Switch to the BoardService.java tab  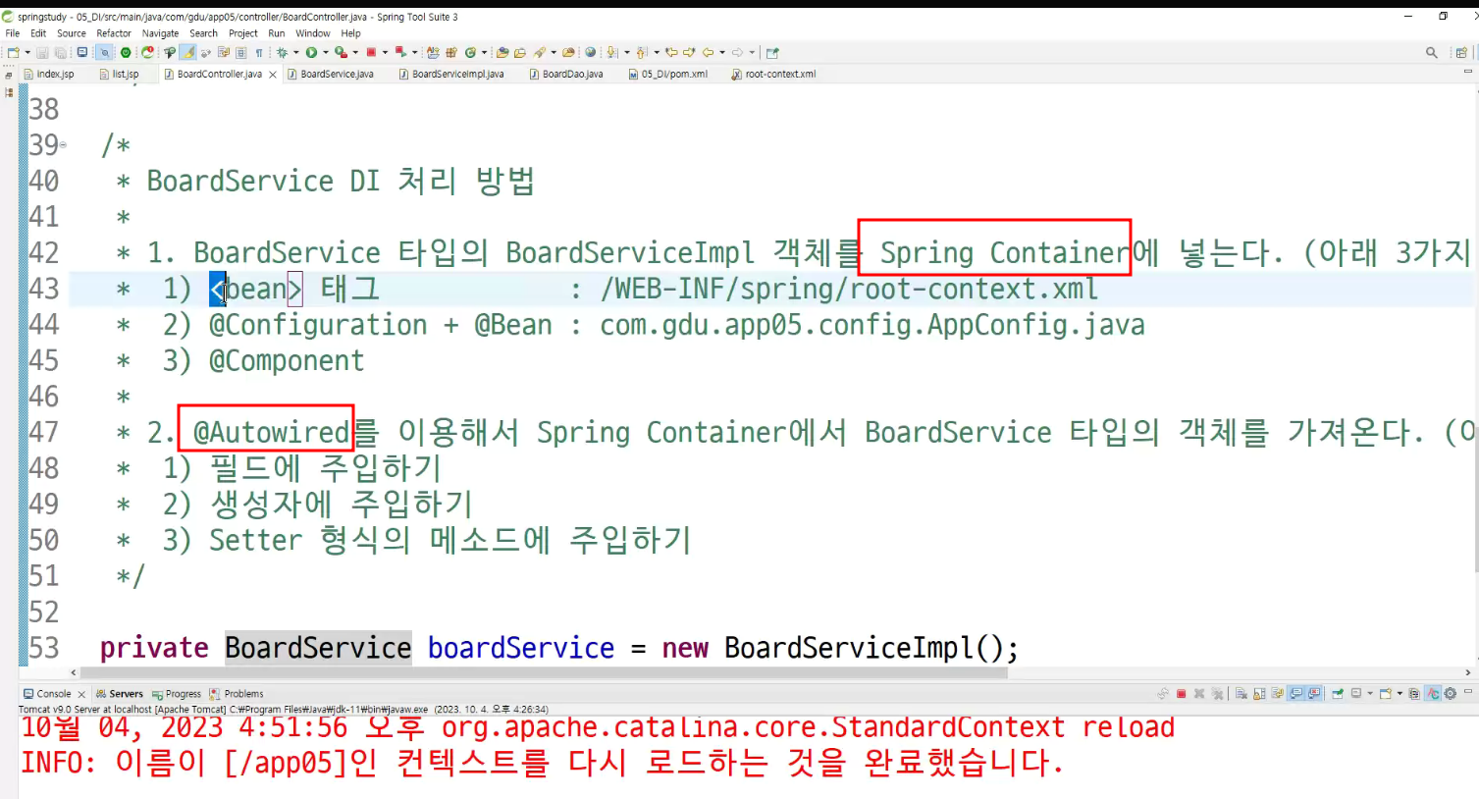331,74
